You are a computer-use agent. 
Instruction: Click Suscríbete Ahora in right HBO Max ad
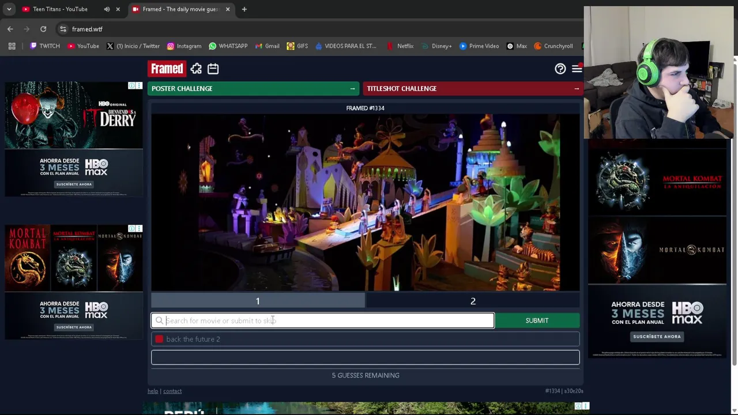(x=657, y=337)
